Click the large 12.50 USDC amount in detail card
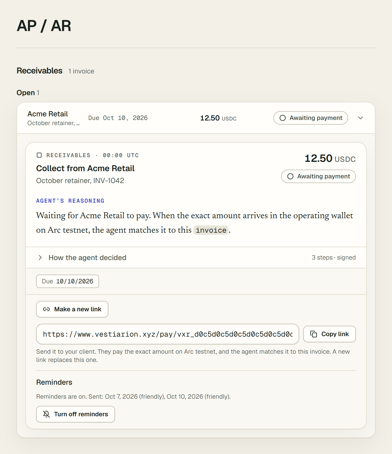Screen dimensions: 392x454 [x=330, y=158]
